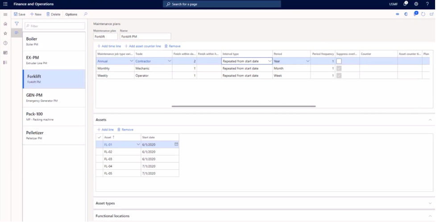Click the help question mark icon
This screenshot has width=436, height=222.
click(x=428, y=4)
